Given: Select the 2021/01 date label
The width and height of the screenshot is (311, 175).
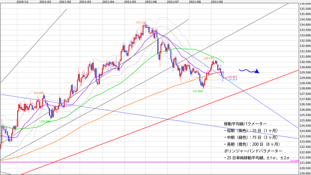Looking at the screenshot, I should coord(45,2).
